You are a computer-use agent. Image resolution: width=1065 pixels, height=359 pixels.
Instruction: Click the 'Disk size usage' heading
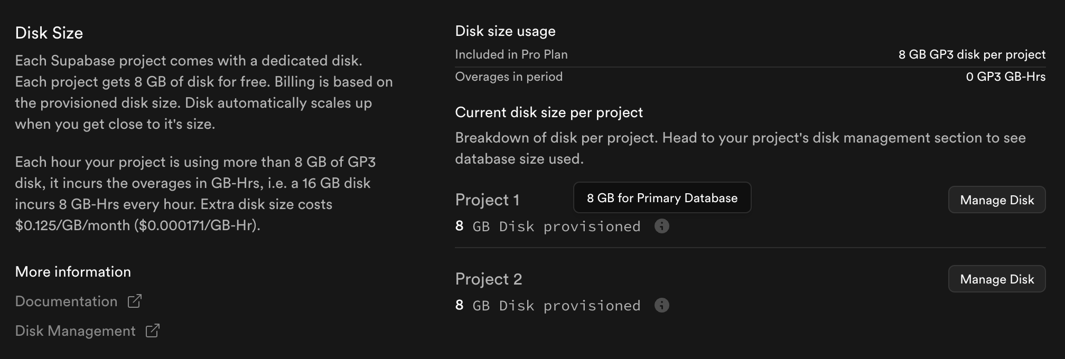(505, 31)
